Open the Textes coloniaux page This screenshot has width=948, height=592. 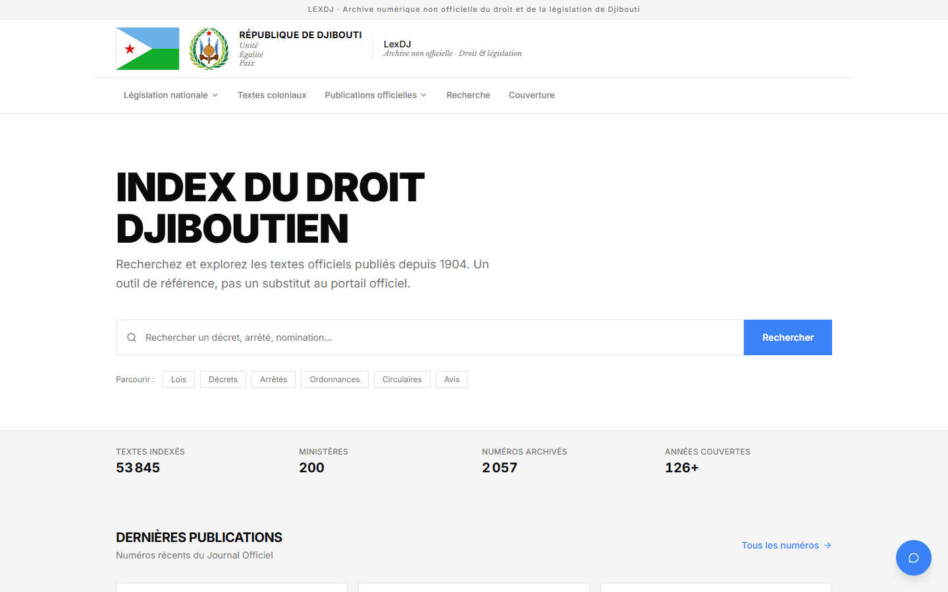point(272,95)
